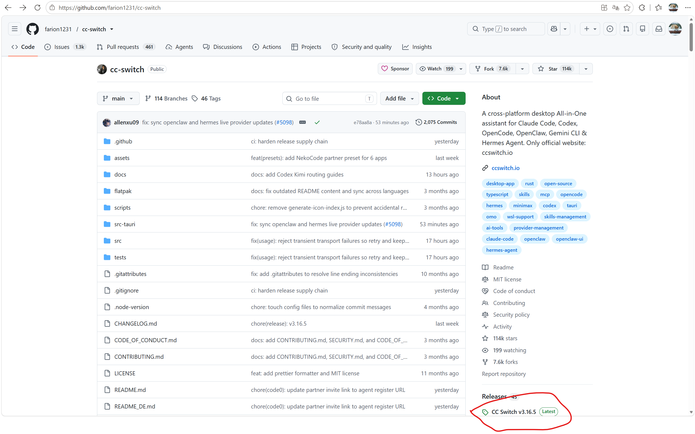Screen dimensions: 695x434
Task: Click the browser address bar URL
Action: (x=110, y=8)
